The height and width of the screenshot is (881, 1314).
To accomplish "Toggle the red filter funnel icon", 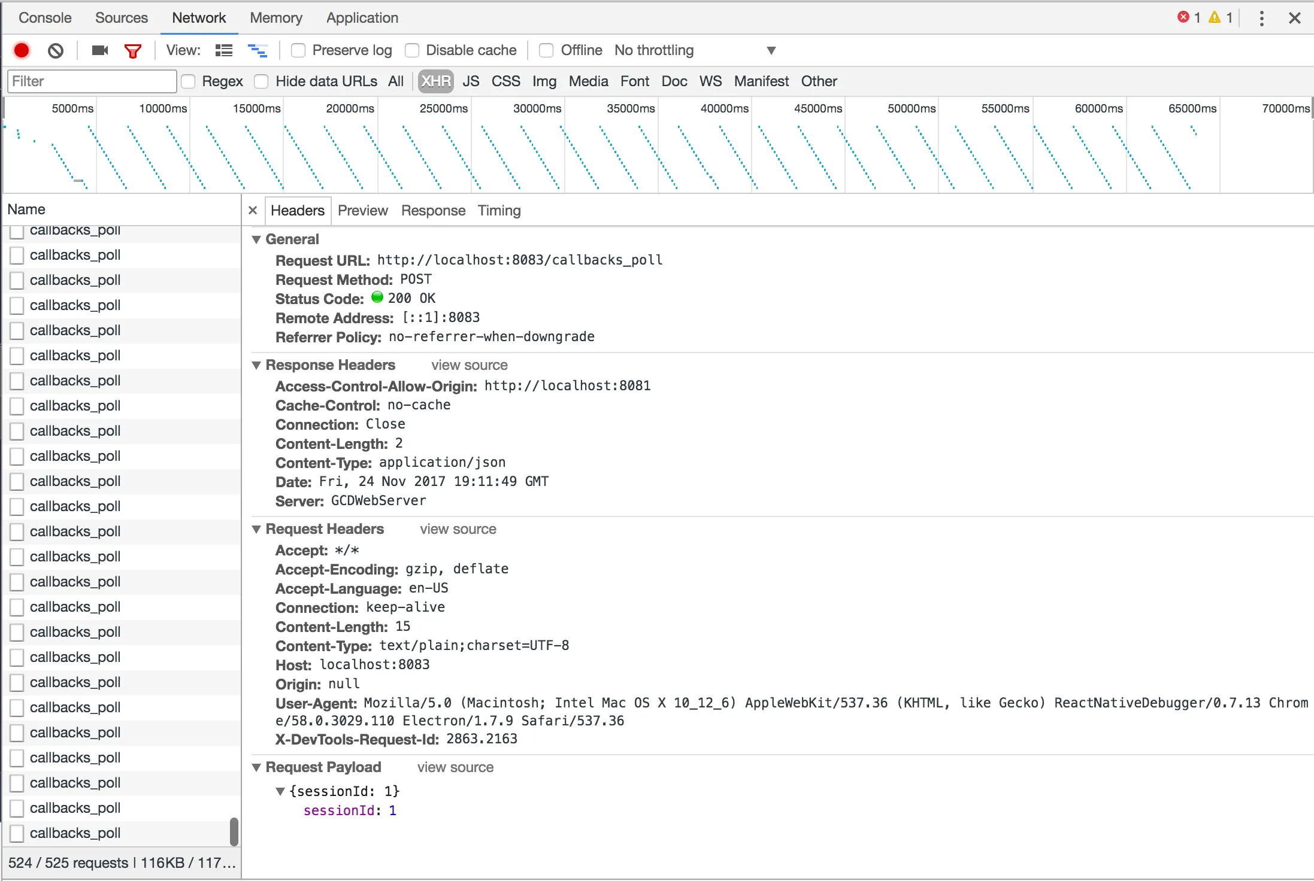I will click(x=133, y=51).
